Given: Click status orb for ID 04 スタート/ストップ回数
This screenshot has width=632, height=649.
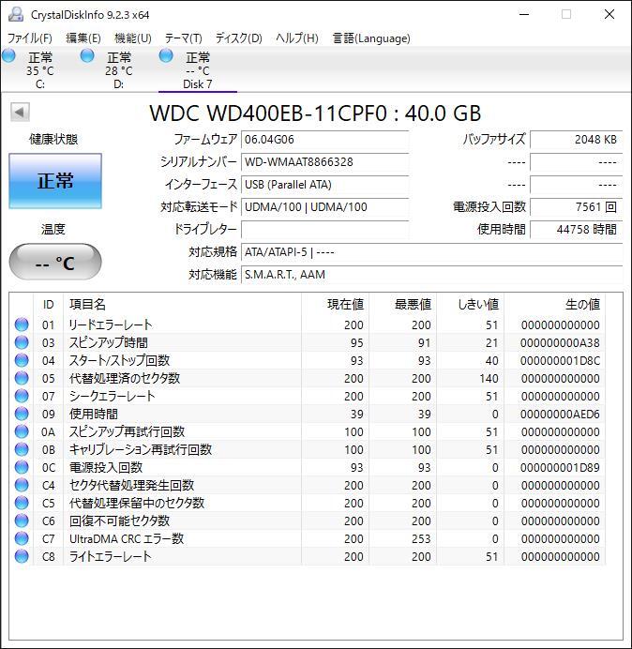Looking at the screenshot, I should point(22,360).
